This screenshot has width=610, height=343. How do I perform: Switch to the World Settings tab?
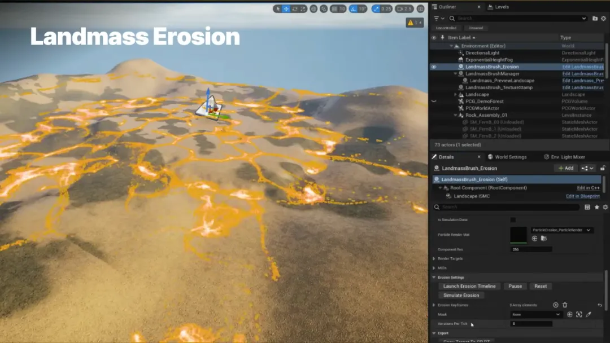point(507,157)
